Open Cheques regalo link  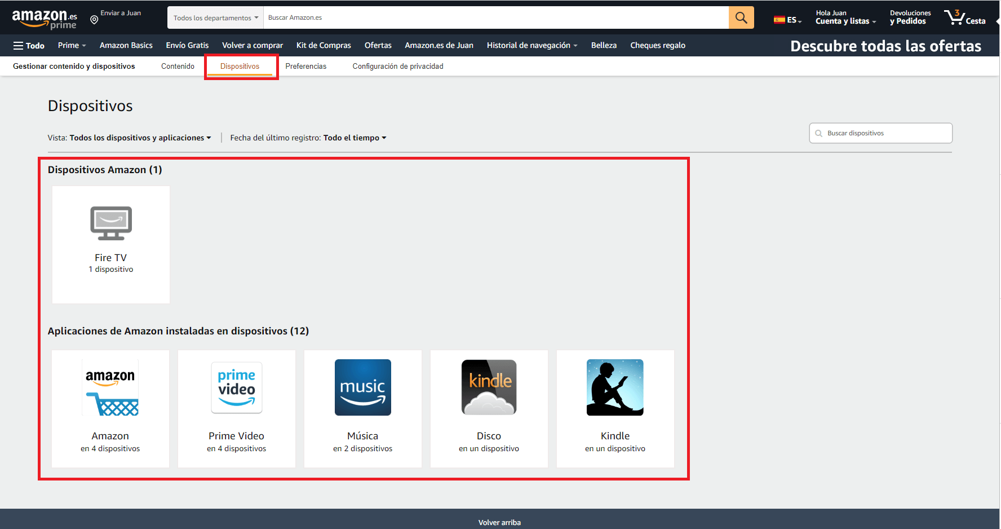pos(658,46)
